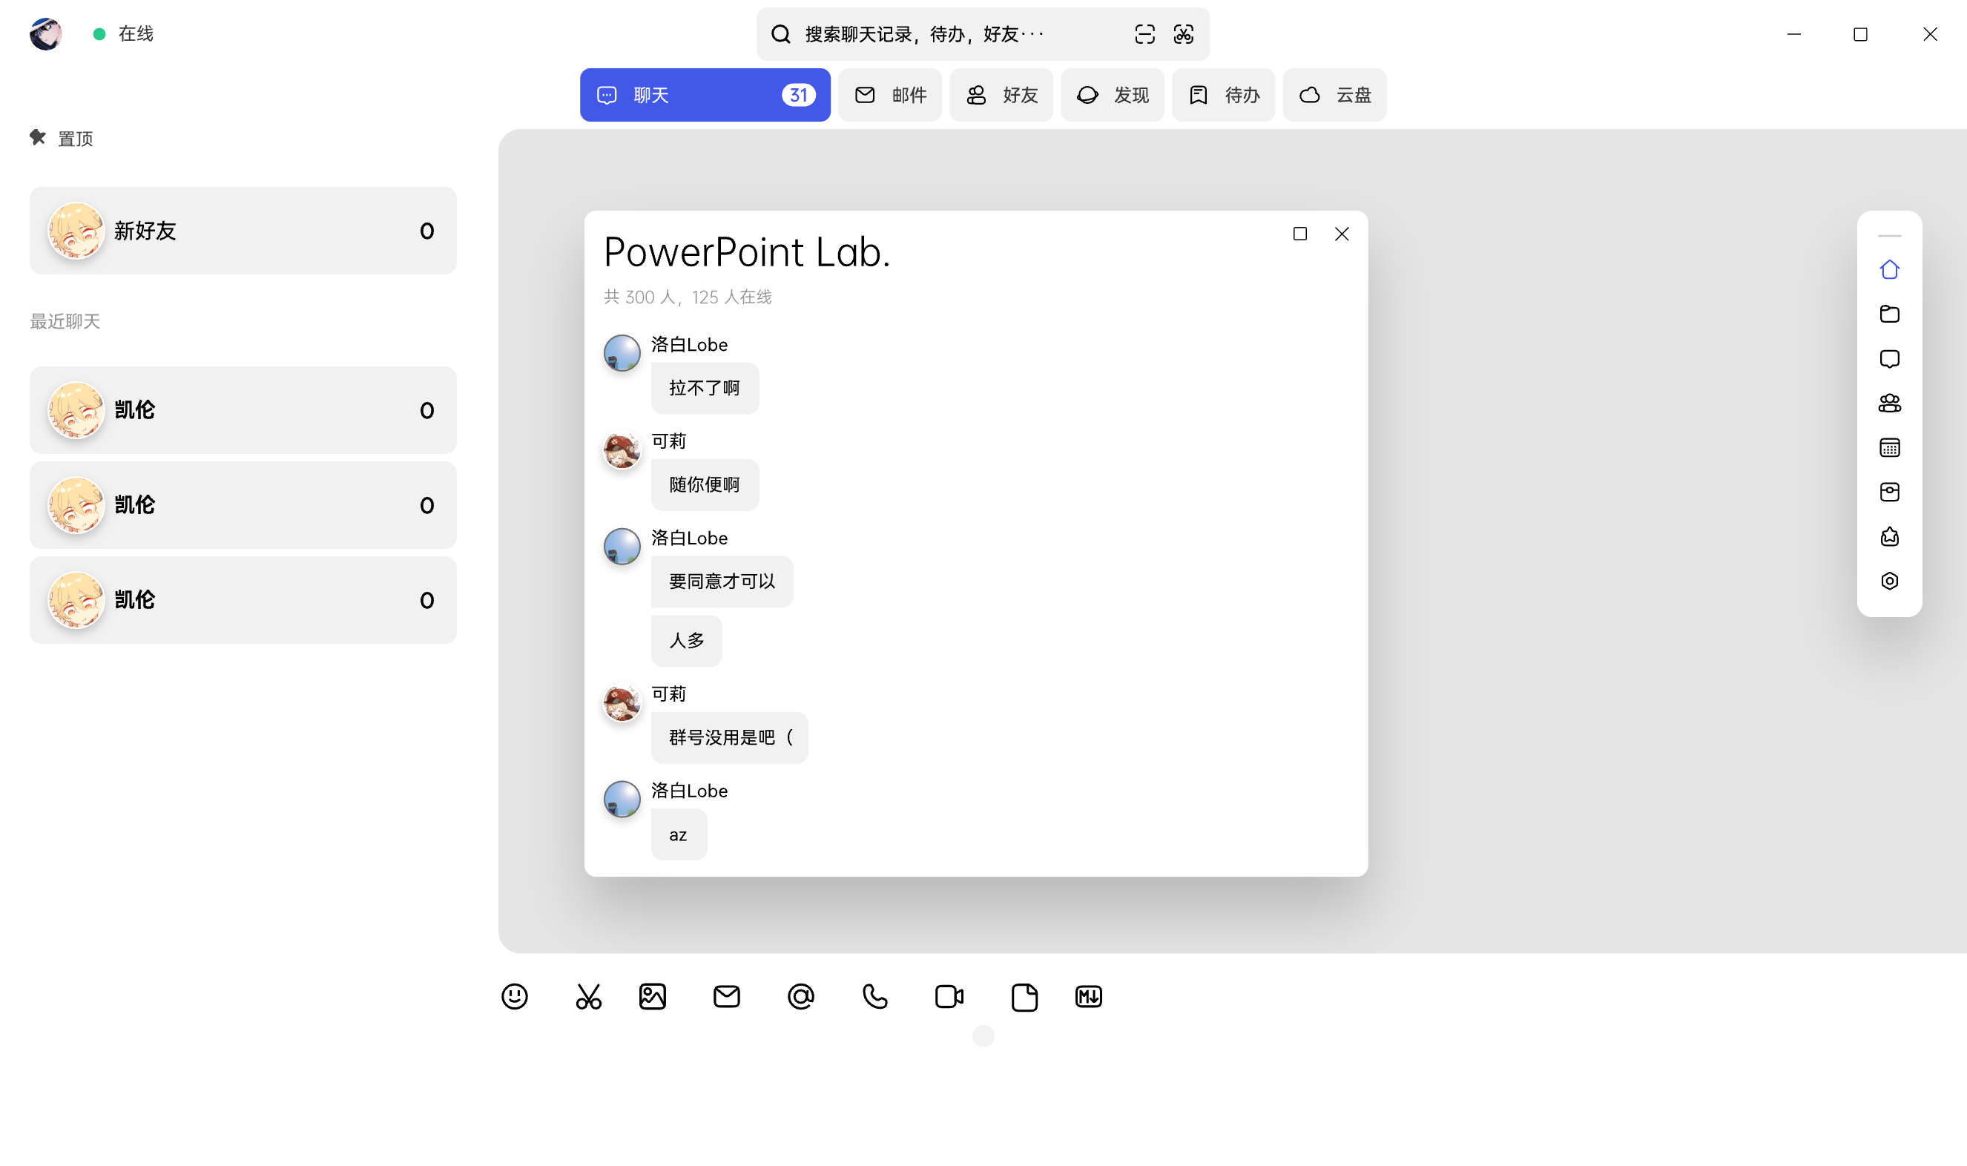The height and width of the screenshot is (1166, 1967).
Task: Open the 新好友 pinned conversation
Action: (243, 230)
